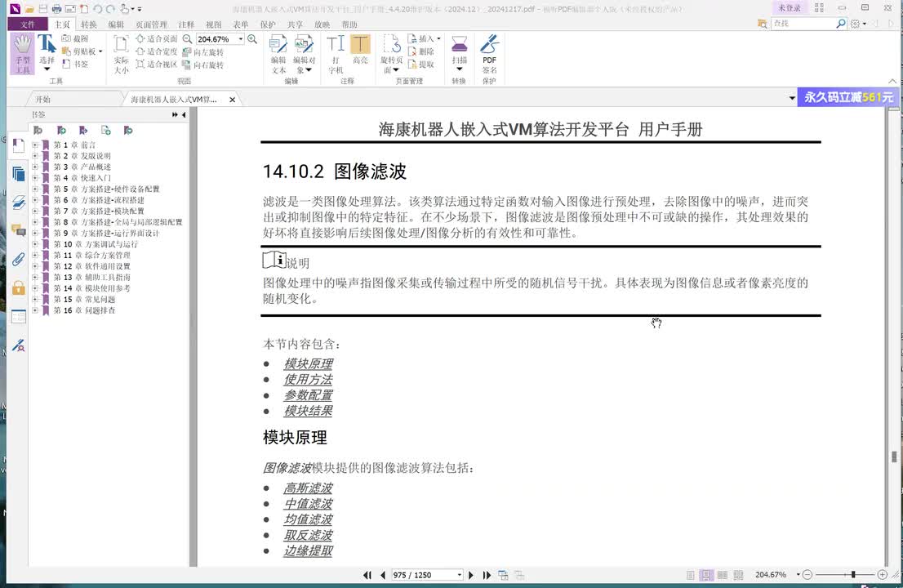Image resolution: width=903 pixels, height=588 pixels.
Task: Open the page number dropdown in status bar
Action: pyautogui.click(x=459, y=575)
